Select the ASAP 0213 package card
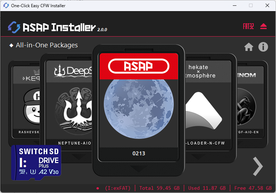The height and width of the screenshot is (193, 276). 139,110
